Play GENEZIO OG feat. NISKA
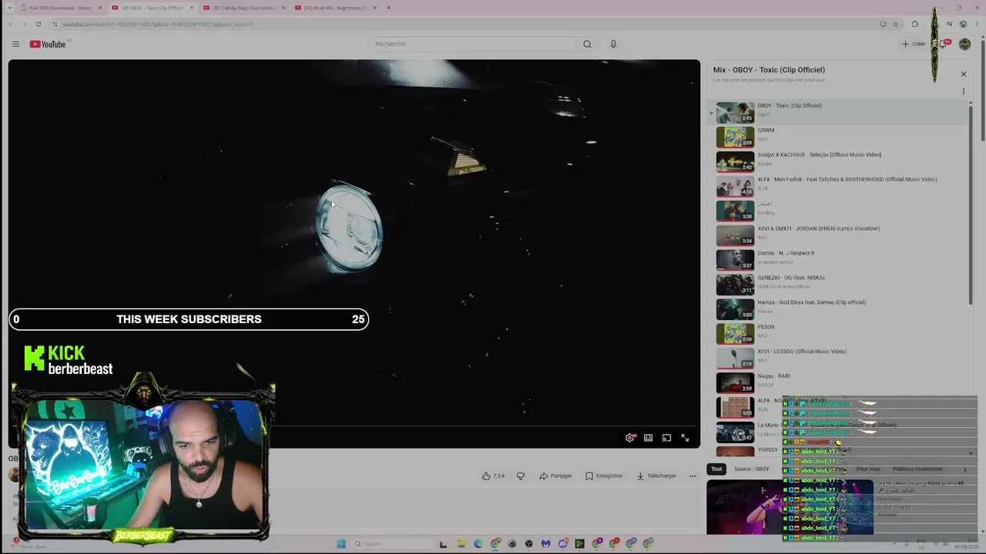 pyautogui.click(x=838, y=285)
